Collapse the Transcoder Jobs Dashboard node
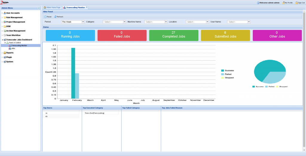The height and width of the screenshot is (156, 306). tap(2, 40)
